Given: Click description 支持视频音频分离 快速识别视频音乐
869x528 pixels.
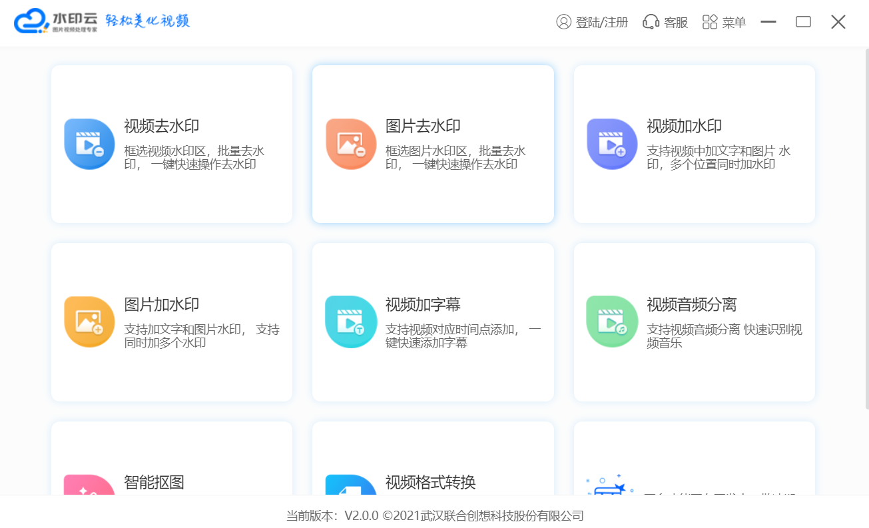Looking at the screenshot, I should click(725, 336).
